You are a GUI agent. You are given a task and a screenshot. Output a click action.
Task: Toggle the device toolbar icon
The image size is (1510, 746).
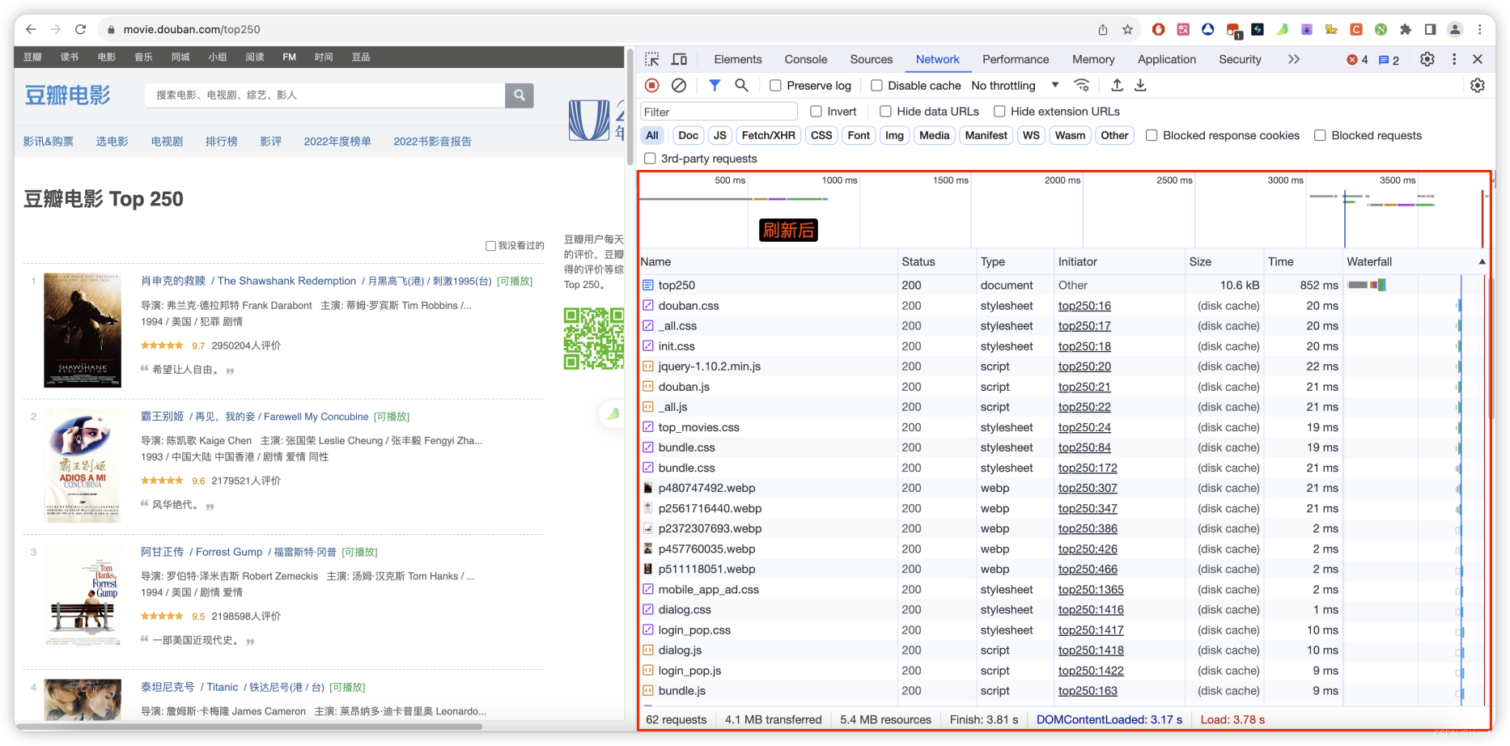pos(679,59)
